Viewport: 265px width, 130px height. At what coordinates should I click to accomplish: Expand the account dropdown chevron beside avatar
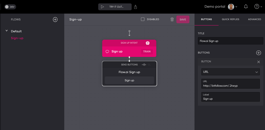pos(236,7)
